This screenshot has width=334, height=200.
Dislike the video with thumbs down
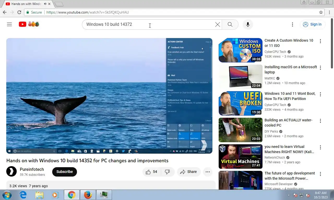(168, 172)
